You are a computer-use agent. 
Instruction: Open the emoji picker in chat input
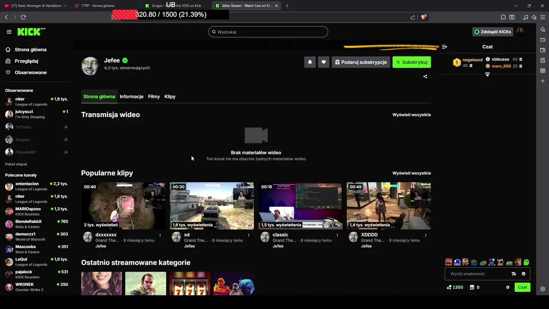(523, 274)
